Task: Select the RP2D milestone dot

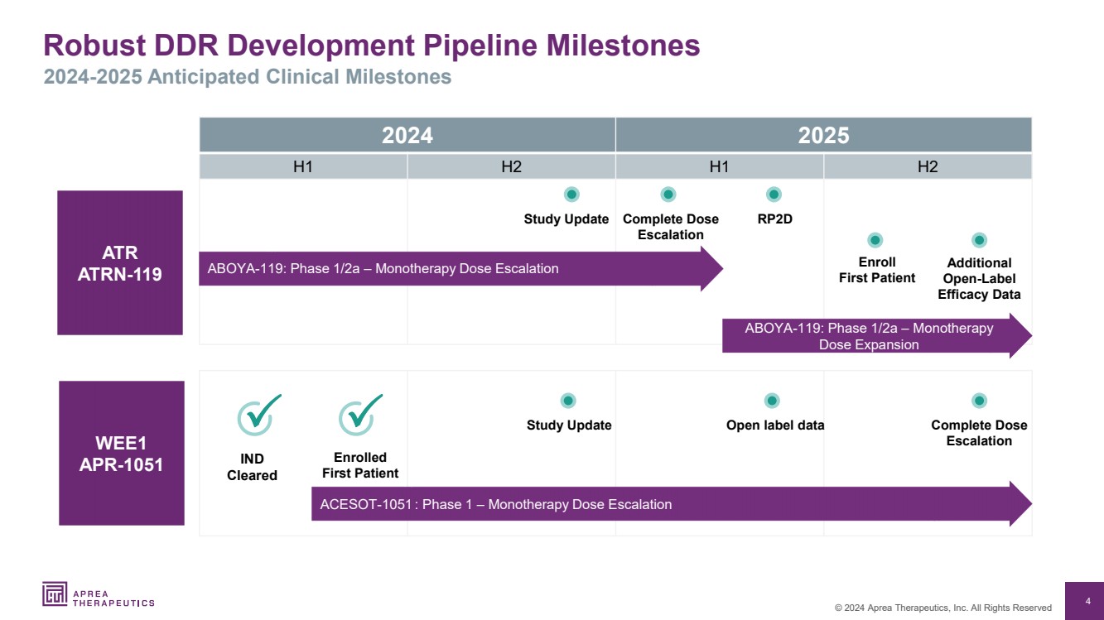Action: pyautogui.click(x=774, y=195)
